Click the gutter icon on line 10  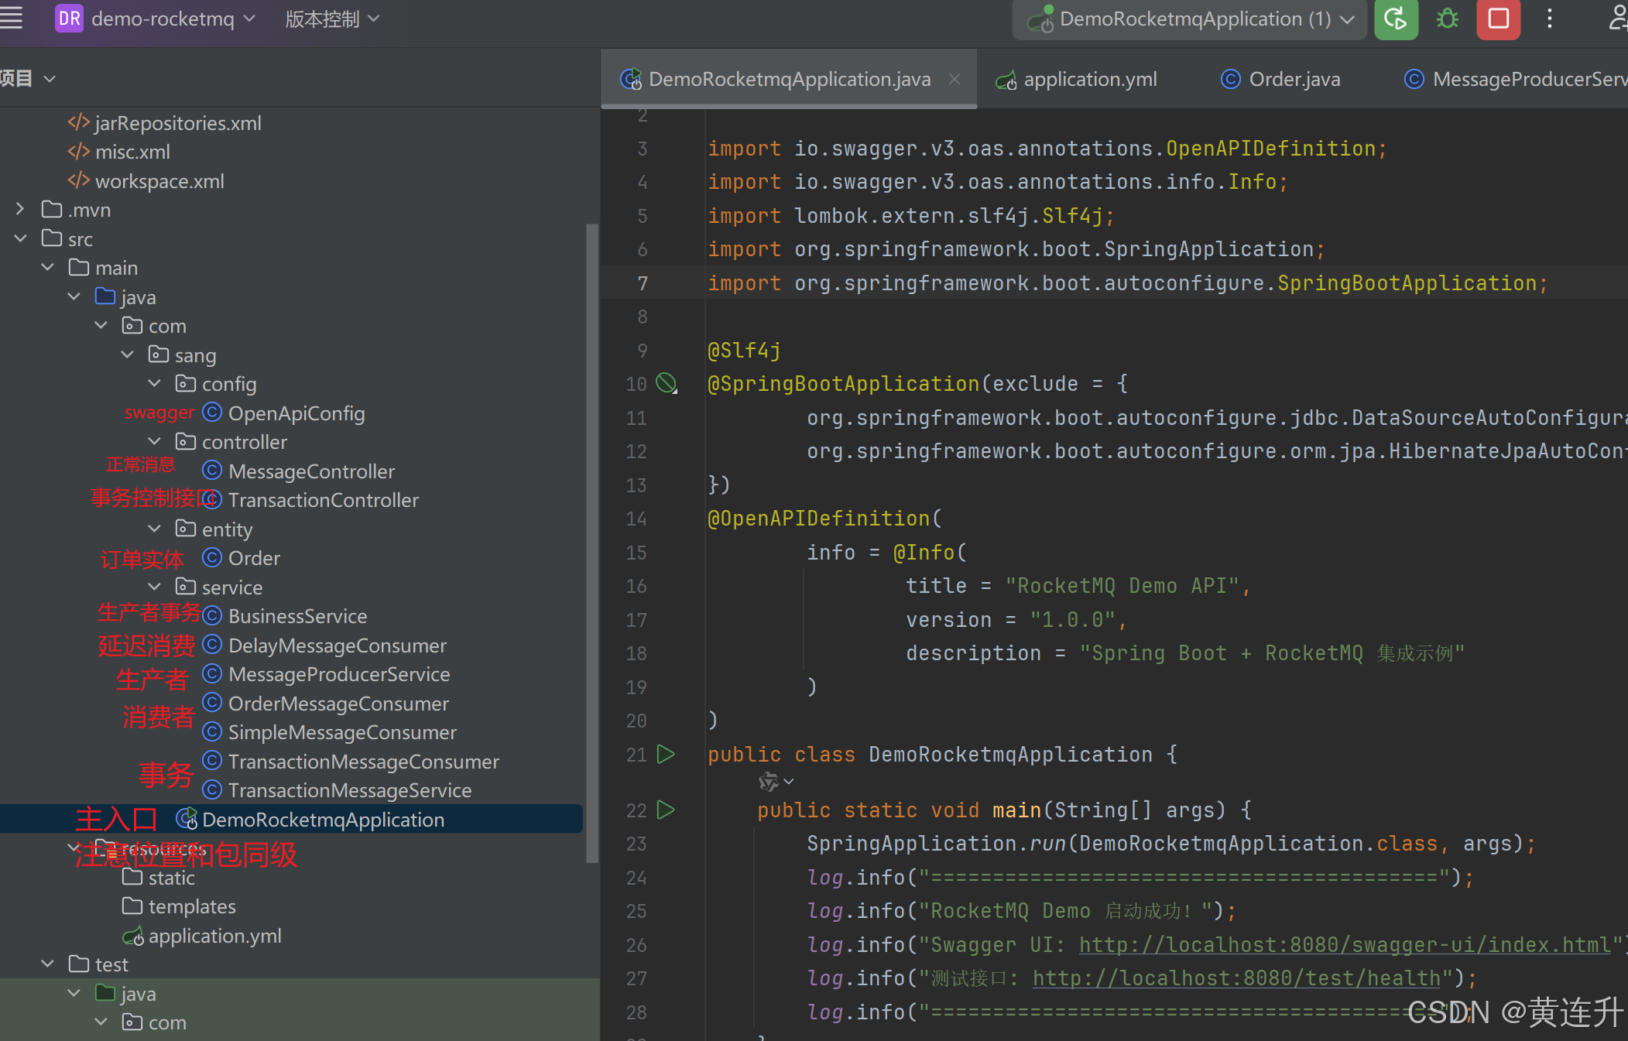click(667, 383)
